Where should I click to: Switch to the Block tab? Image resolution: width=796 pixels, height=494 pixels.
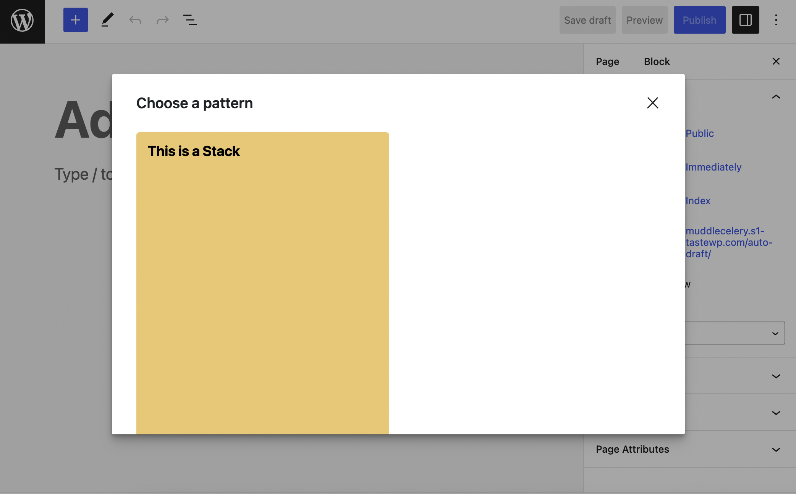[657, 61]
